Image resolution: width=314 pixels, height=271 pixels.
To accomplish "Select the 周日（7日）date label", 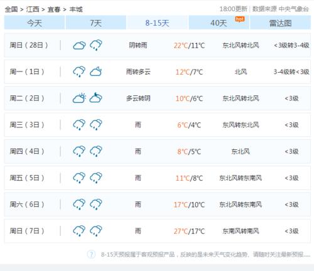I will coord(27,231).
